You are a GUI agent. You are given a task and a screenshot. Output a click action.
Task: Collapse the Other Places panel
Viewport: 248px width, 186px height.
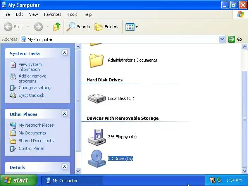[65, 114]
